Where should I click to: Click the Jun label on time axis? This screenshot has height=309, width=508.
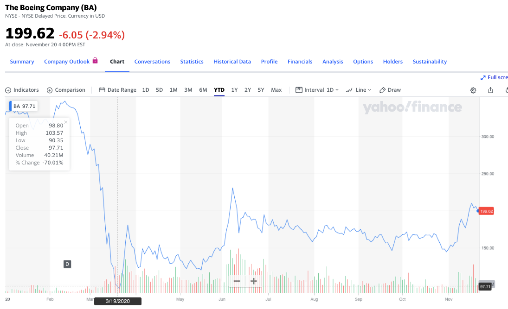coord(222,299)
